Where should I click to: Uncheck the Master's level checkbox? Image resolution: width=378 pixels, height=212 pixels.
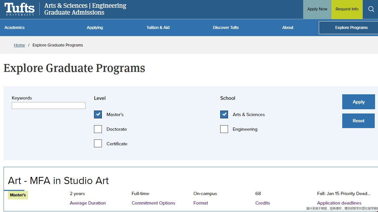tap(98, 114)
